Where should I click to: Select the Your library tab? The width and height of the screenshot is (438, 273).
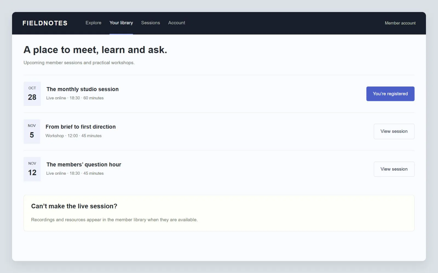pyautogui.click(x=121, y=23)
